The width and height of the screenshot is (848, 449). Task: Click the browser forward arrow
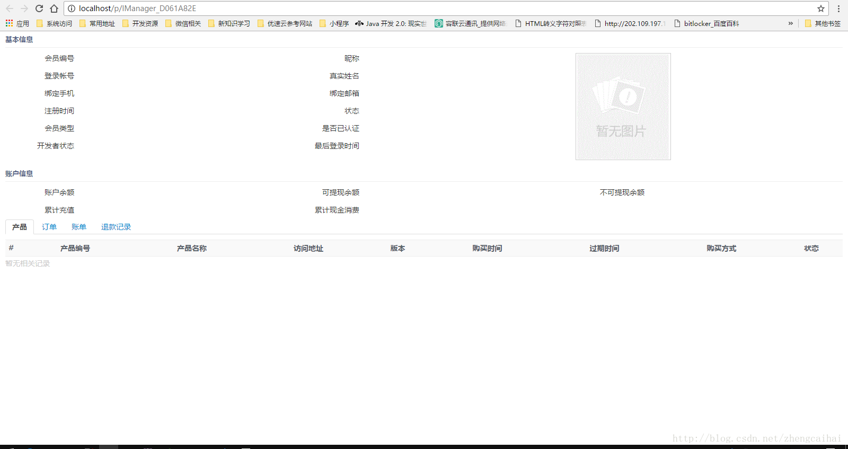(x=24, y=8)
